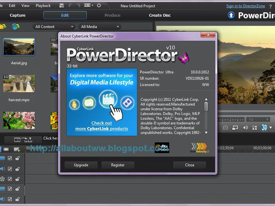
Task: Click the effect track pinwheel icon
Action: click(x=2, y=179)
